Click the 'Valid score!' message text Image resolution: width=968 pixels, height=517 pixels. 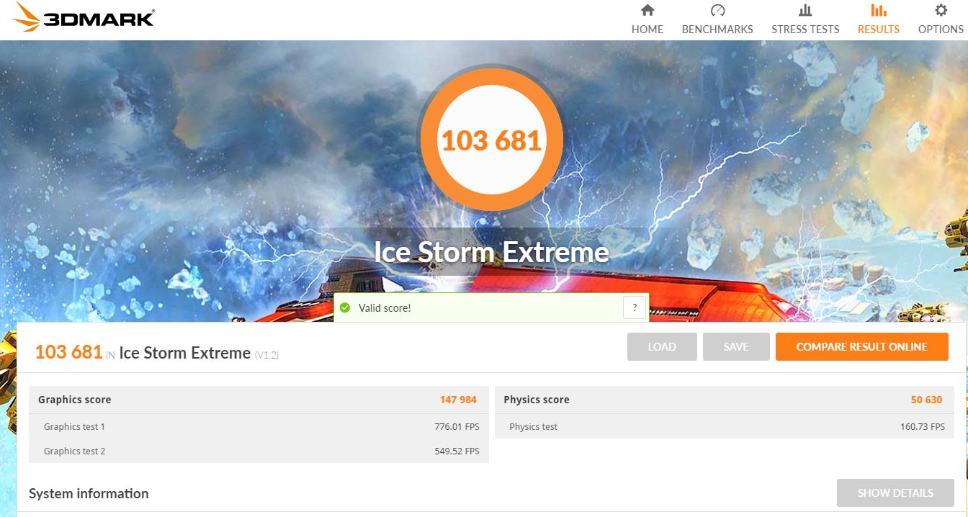coord(385,308)
